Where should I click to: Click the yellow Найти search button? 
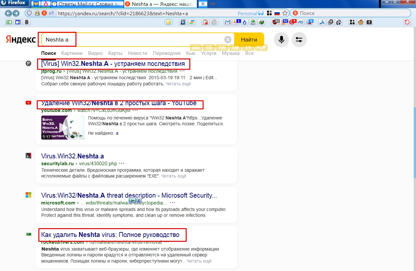tap(249, 40)
